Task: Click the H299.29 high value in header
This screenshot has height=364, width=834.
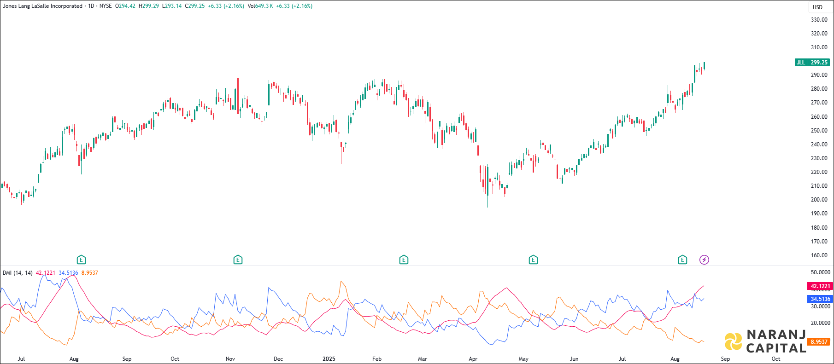Action: (148, 6)
